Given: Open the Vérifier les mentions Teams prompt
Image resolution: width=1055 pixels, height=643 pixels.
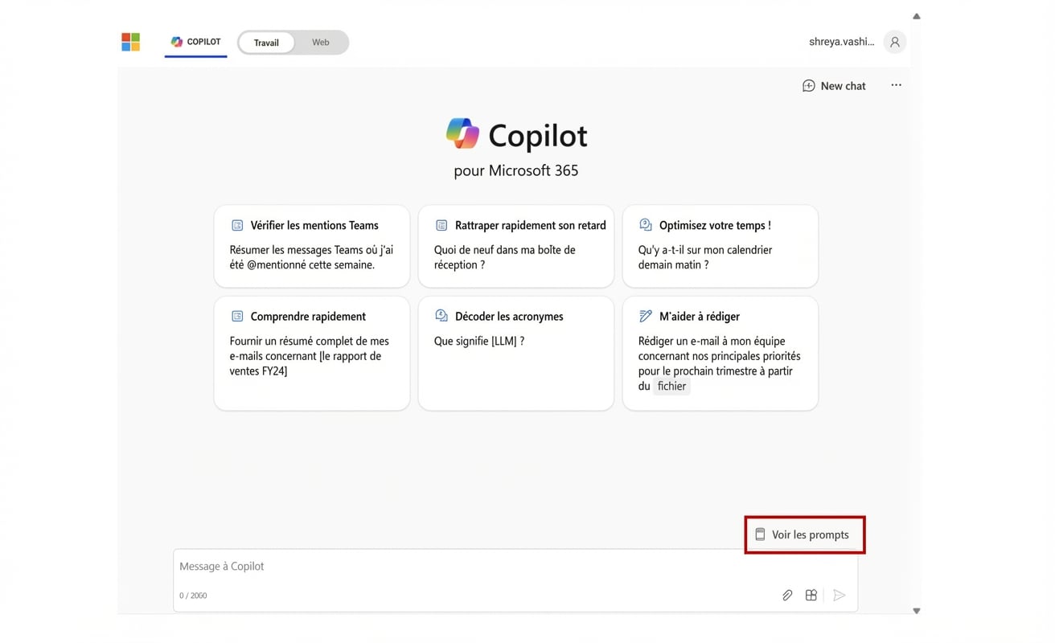Looking at the screenshot, I should [311, 245].
